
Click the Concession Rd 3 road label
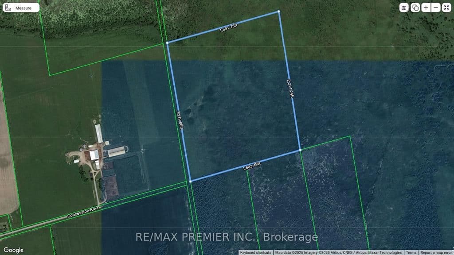click(x=84, y=212)
